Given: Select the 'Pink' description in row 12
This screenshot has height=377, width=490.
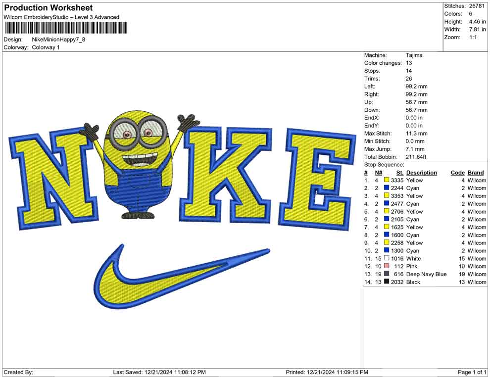Looking at the screenshot, I should click(412, 266).
